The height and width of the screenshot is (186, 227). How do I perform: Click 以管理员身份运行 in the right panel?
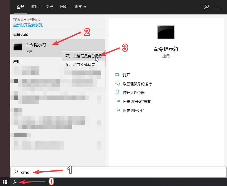click(137, 84)
